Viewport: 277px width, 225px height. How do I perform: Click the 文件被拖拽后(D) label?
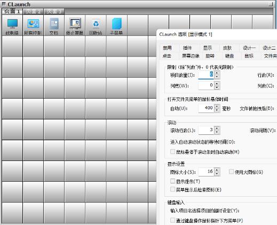pyautogui.click(x=257, y=108)
